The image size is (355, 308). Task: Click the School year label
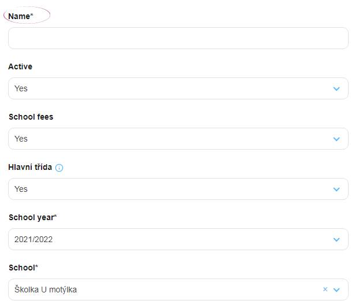32,217
